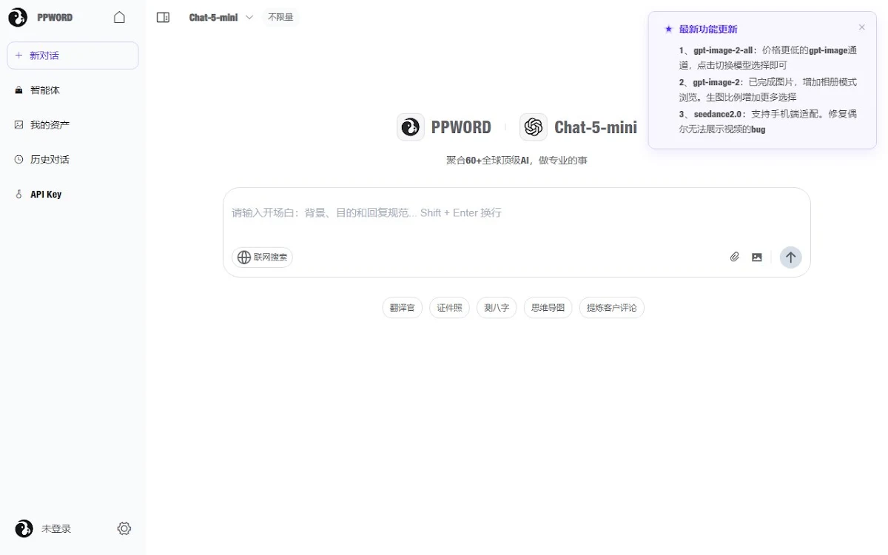888x555 pixels.
Task: Focus the chat message input field
Action: tap(517, 213)
